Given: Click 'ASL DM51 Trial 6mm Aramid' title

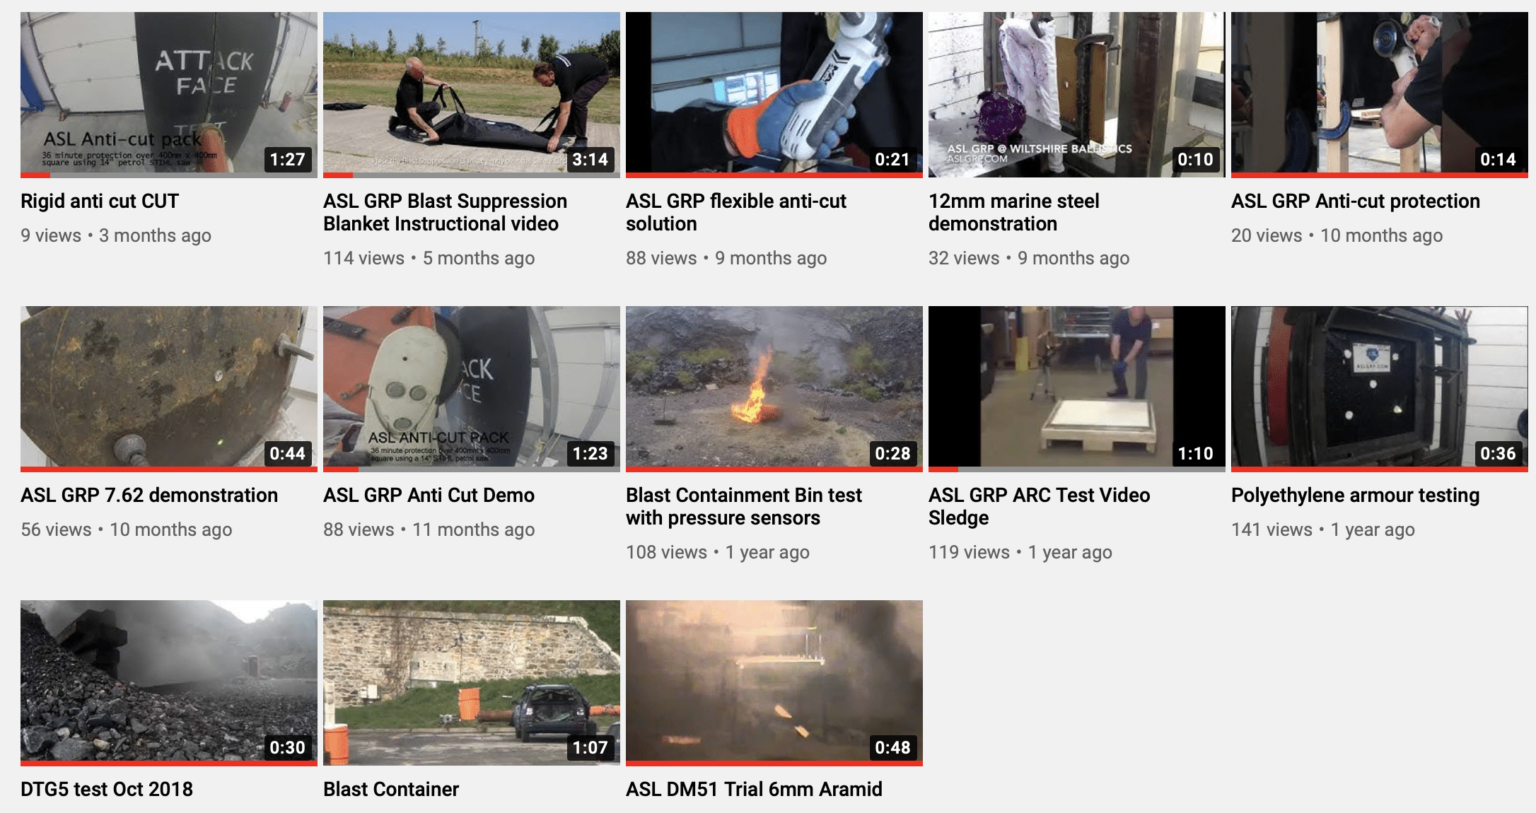Looking at the screenshot, I should 754,789.
